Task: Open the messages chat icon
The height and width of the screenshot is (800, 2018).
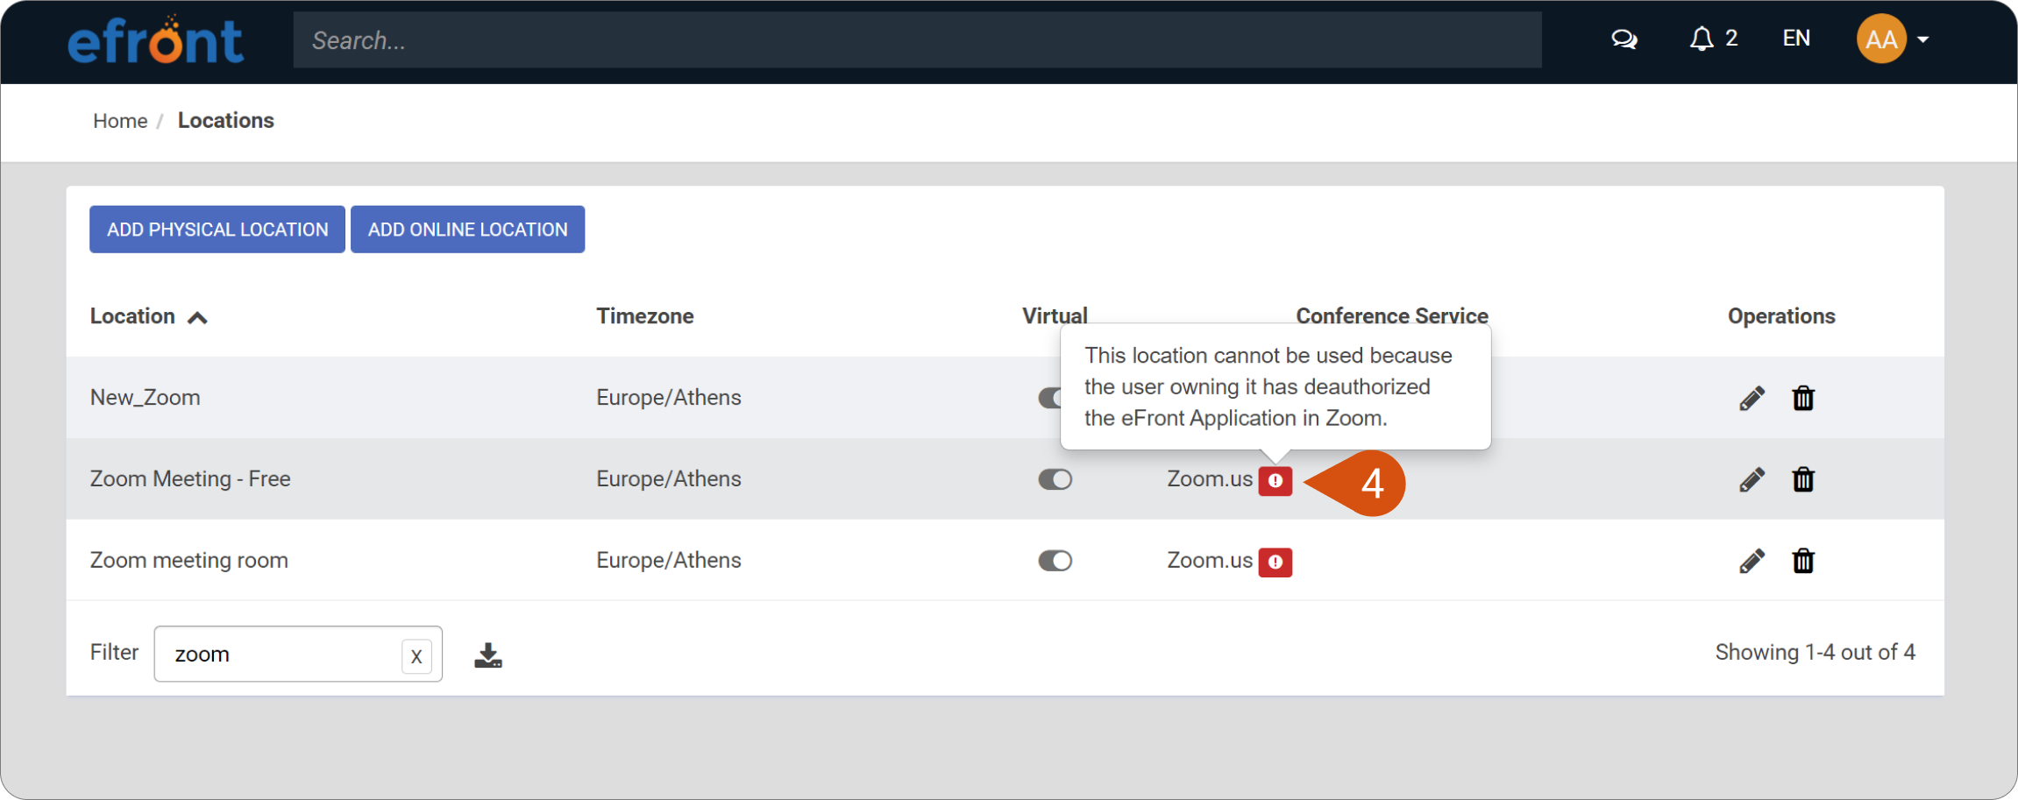Action: click(x=1624, y=39)
